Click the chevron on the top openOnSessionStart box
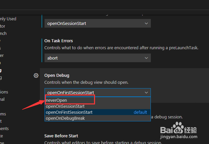 click(146, 23)
